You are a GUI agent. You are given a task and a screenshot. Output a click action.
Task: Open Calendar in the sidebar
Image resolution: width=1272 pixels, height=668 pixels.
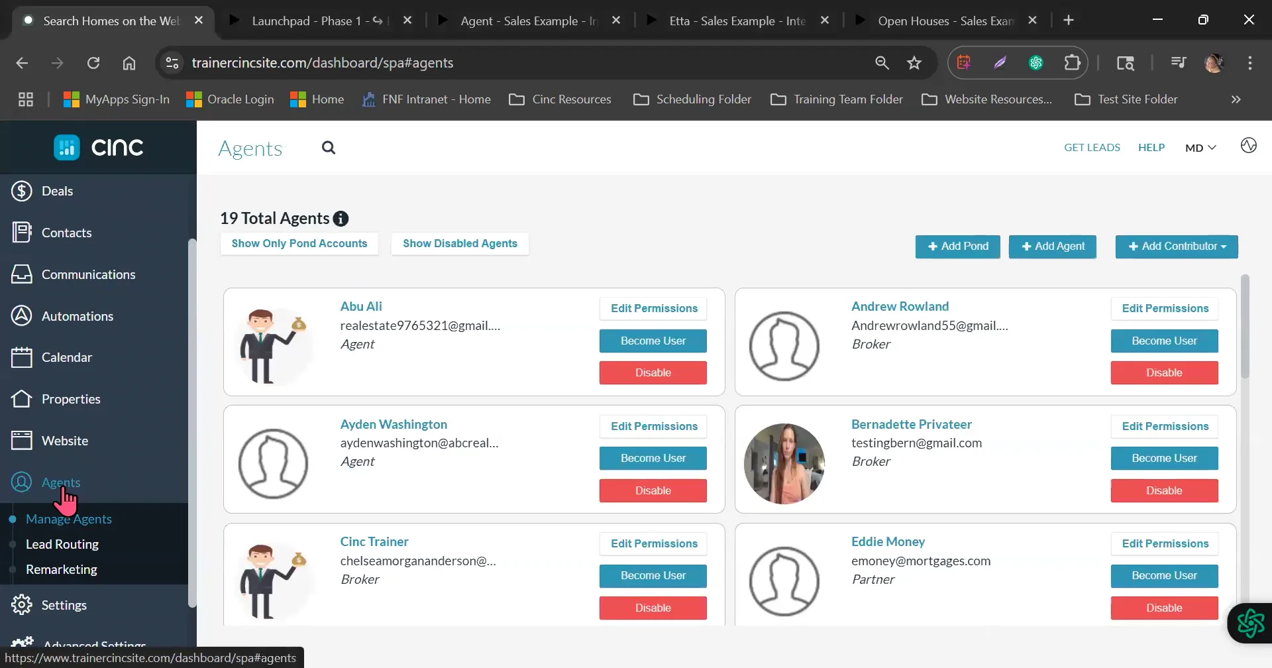66,357
